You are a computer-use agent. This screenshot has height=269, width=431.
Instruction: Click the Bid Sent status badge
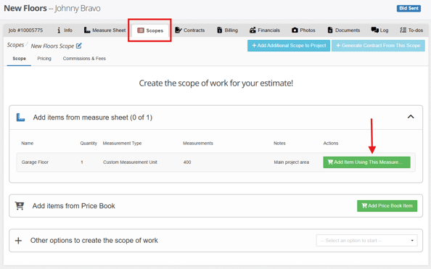(x=409, y=8)
